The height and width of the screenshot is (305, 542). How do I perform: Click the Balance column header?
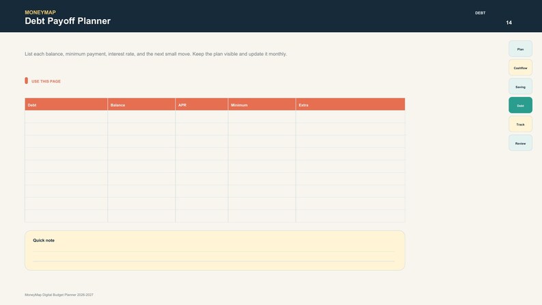tap(141, 104)
